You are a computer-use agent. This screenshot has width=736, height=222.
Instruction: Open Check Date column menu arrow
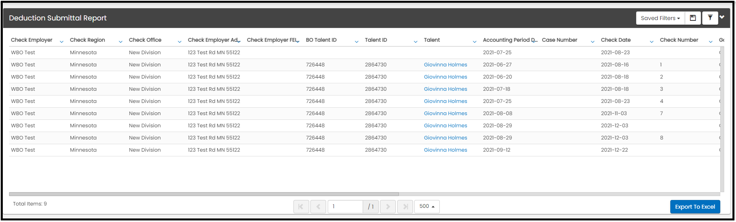click(651, 42)
